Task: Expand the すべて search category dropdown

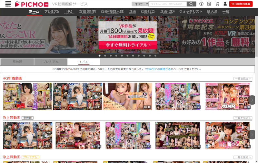Action: 140,4
